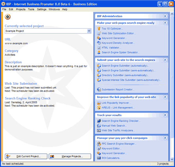Expand the IBP Administration panel

[165, 16]
